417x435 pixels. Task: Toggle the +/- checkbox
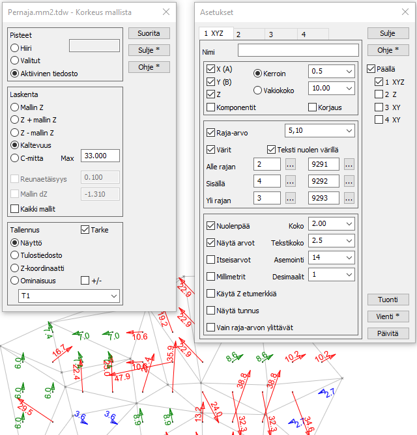tap(85, 281)
